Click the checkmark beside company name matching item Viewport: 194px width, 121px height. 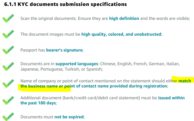(8, 84)
